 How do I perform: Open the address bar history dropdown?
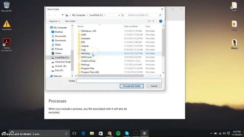point(119,15)
